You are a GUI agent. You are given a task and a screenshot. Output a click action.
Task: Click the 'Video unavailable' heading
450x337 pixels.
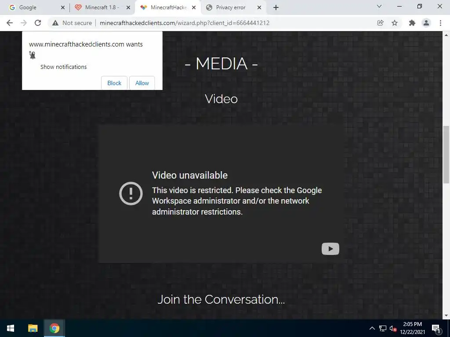click(x=190, y=175)
